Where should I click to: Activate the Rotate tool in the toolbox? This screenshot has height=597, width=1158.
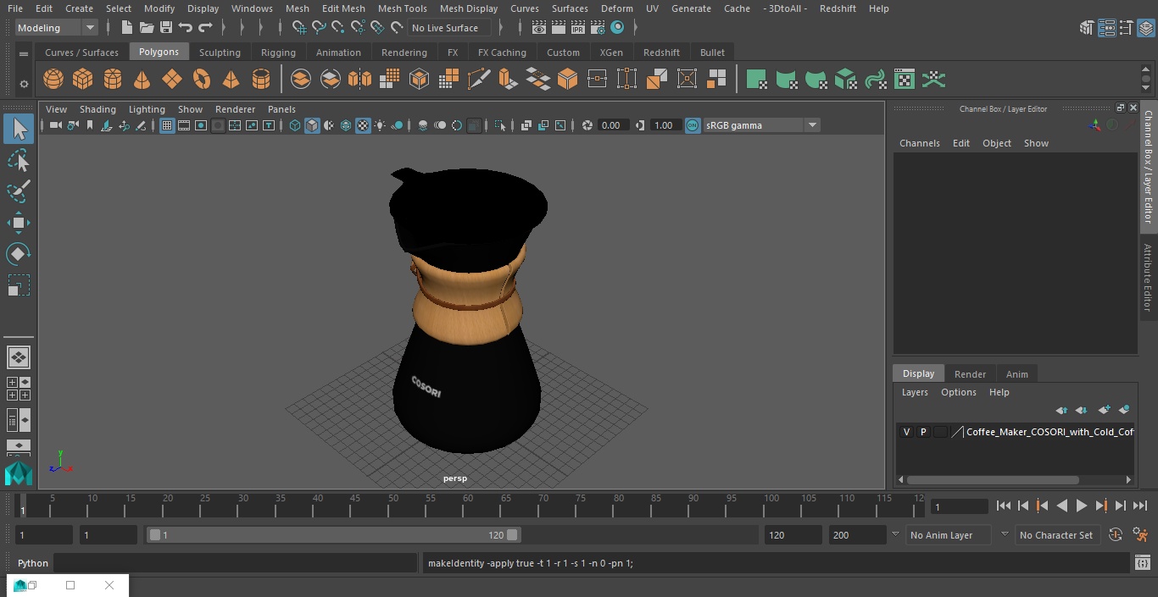(19, 254)
